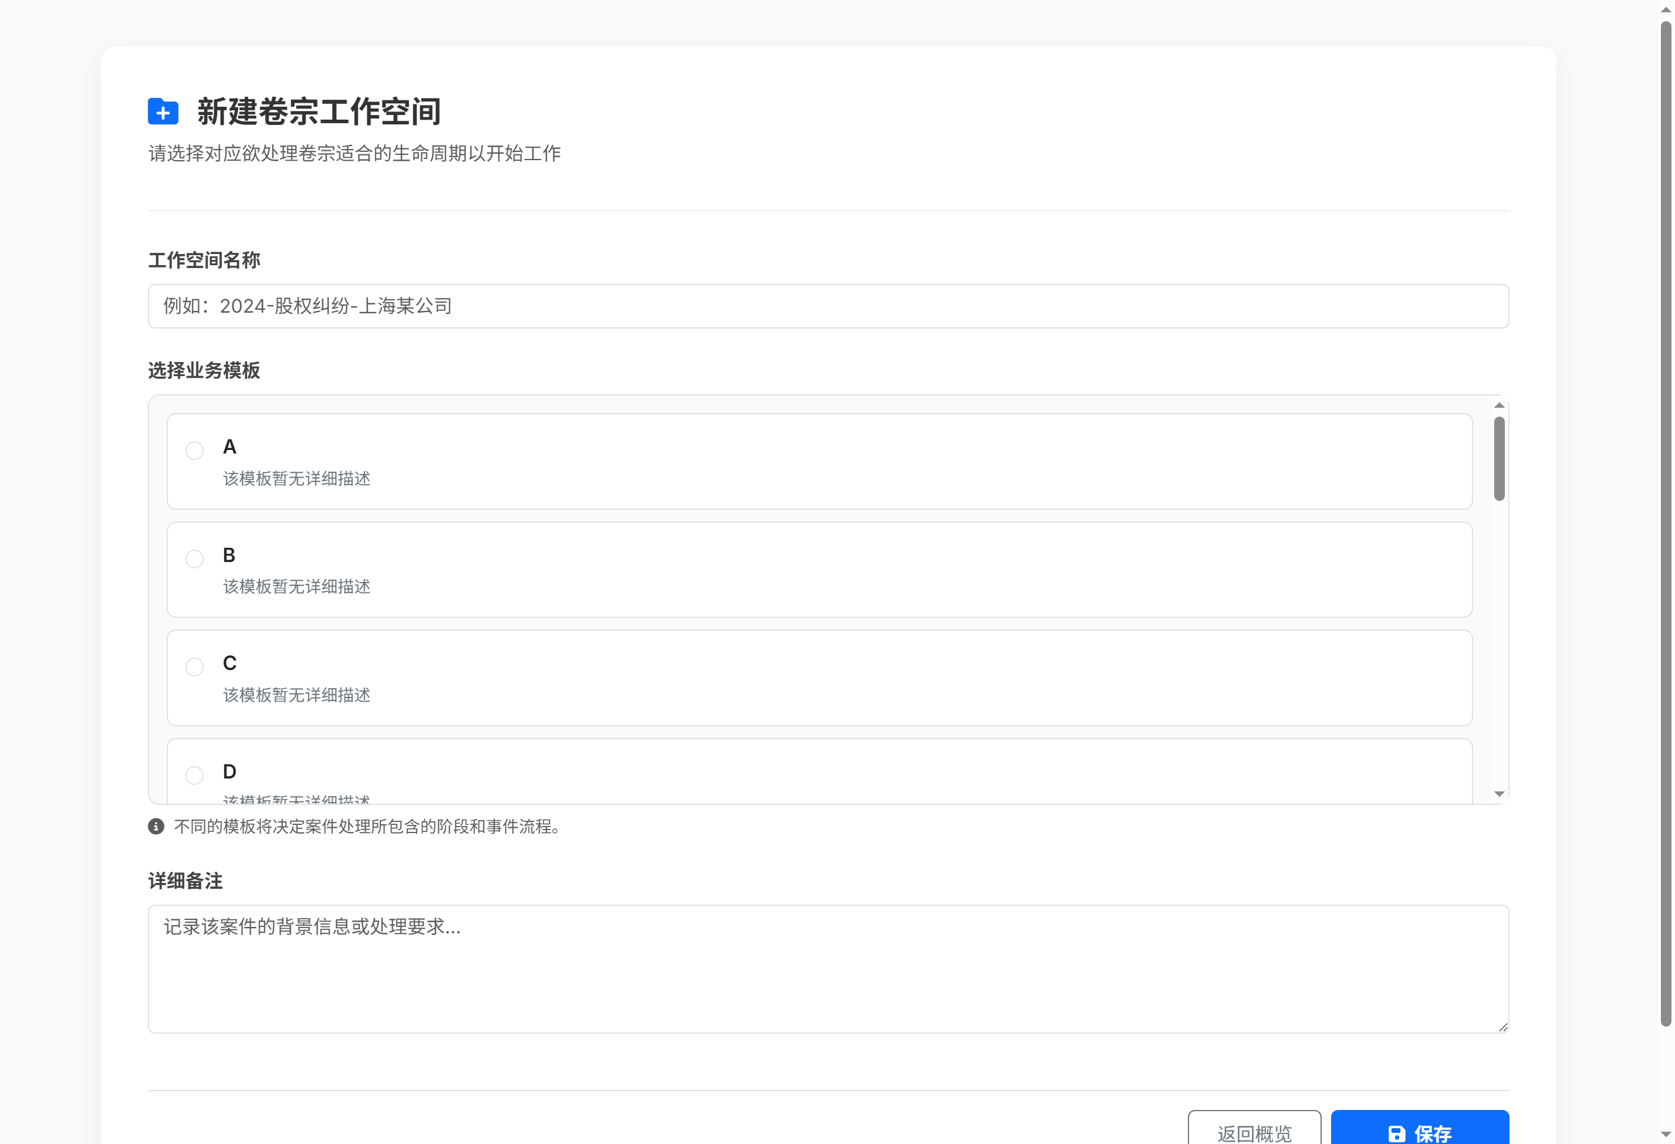Click the 返回概览 button
This screenshot has height=1144, width=1675.
(1254, 1132)
